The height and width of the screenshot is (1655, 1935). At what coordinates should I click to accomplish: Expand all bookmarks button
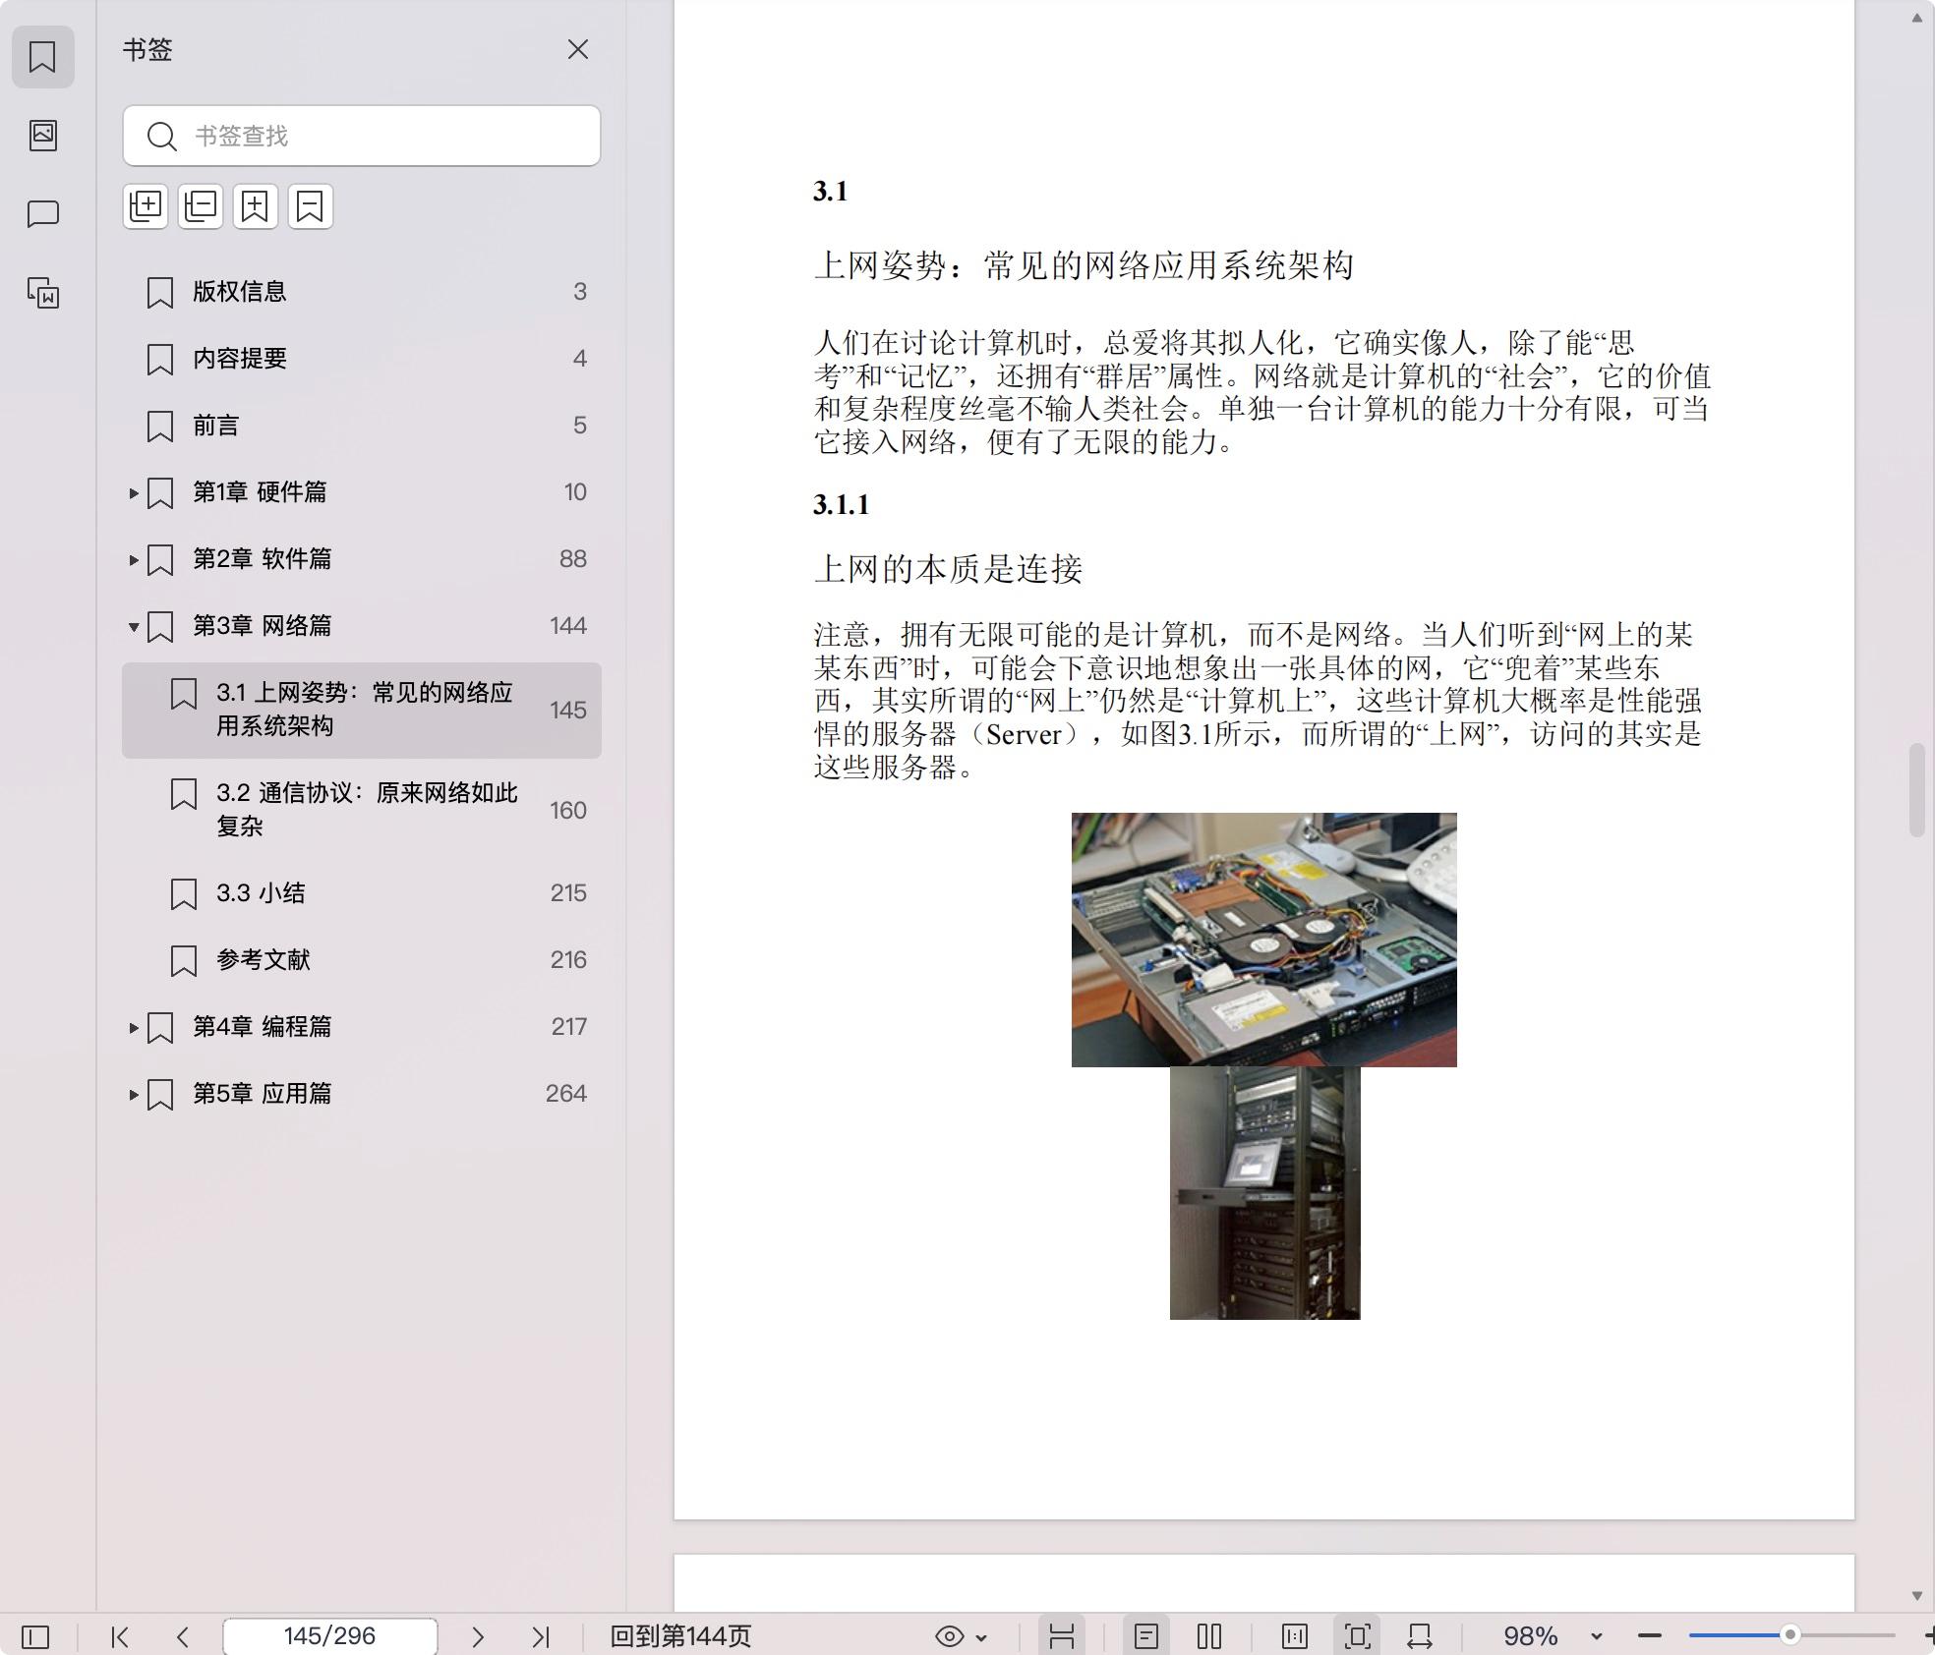pyautogui.click(x=146, y=206)
